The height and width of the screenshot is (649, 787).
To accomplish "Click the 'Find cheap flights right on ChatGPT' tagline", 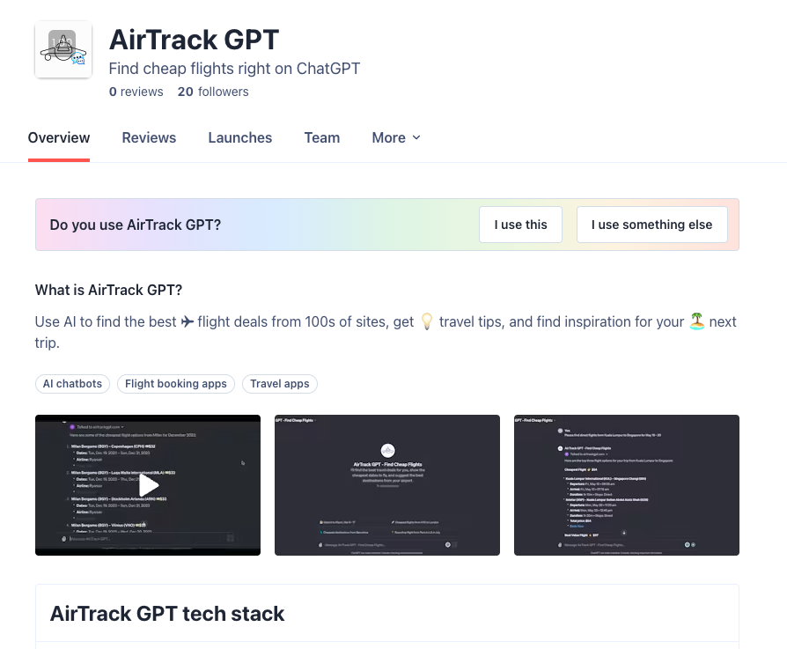I will (234, 69).
